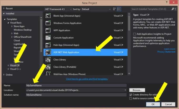
Task: Check Add to source control
Action: [x=131, y=98]
